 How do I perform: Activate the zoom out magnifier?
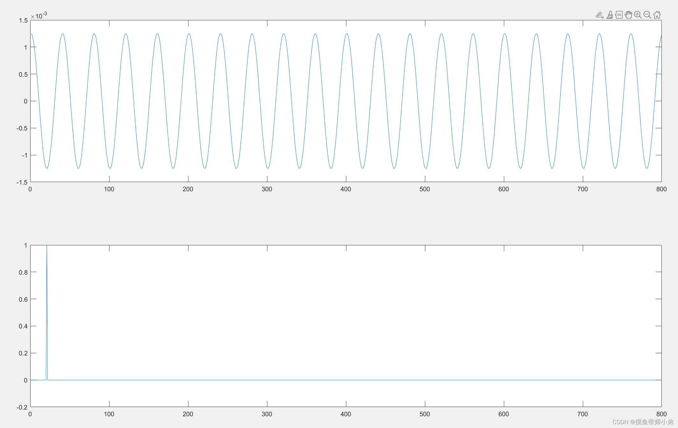click(x=647, y=15)
